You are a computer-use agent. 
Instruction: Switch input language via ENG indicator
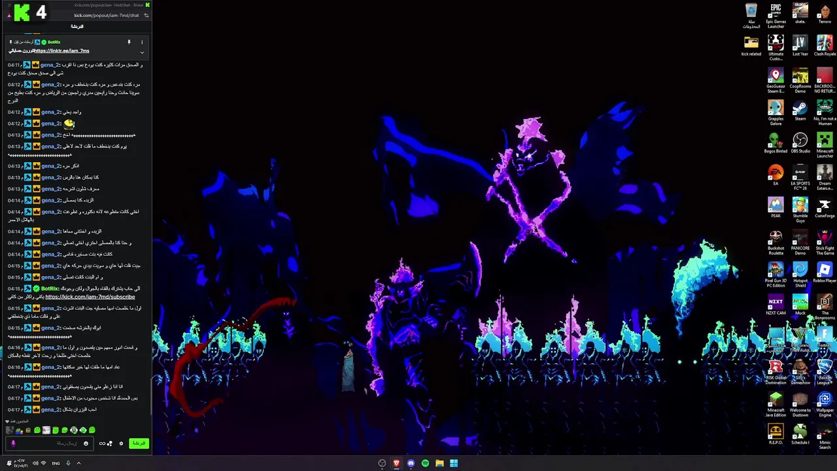[56, 463]
